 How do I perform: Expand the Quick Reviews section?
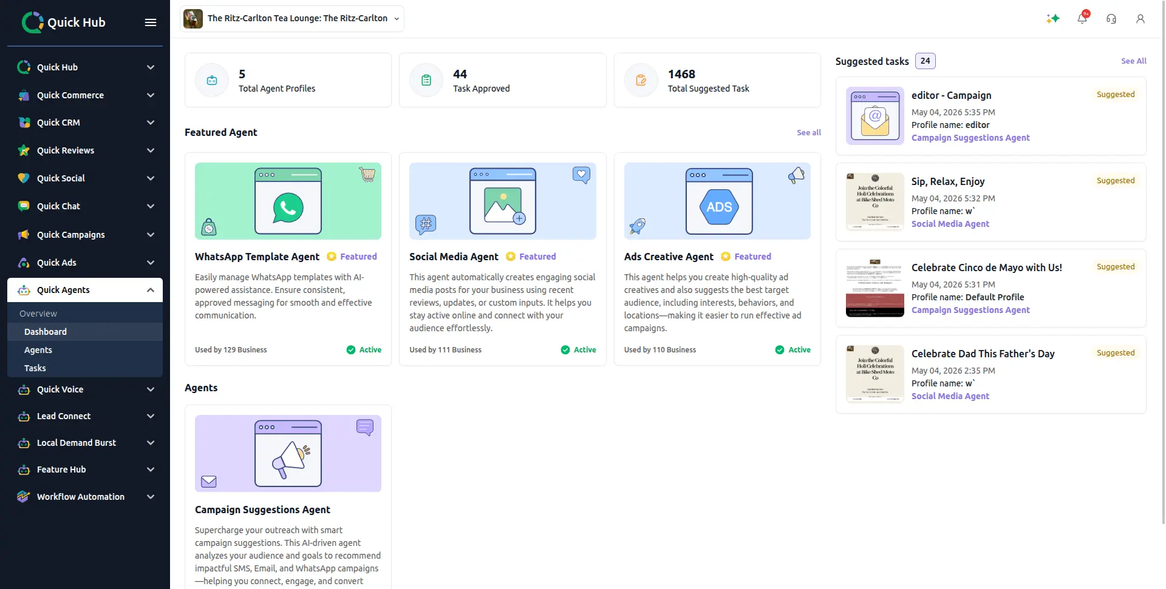[x=151, y=150]
